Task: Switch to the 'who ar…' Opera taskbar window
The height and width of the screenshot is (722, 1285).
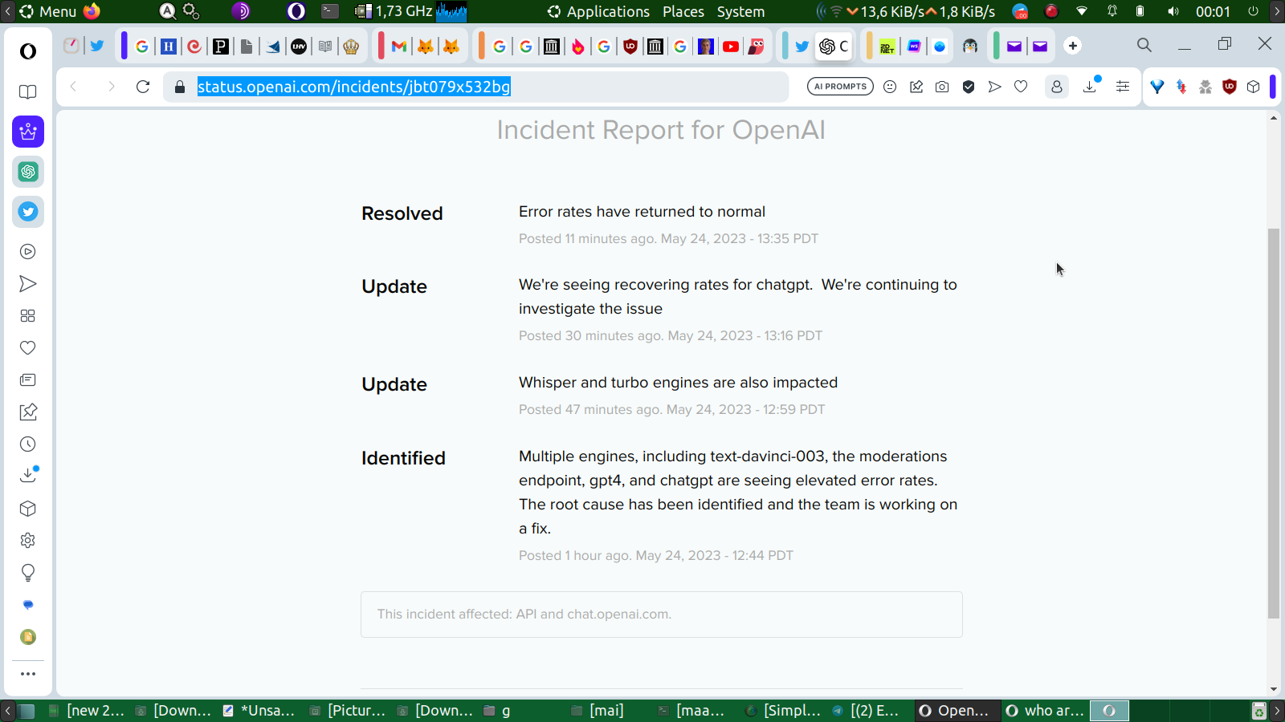Action: (x=1046, y=710)
